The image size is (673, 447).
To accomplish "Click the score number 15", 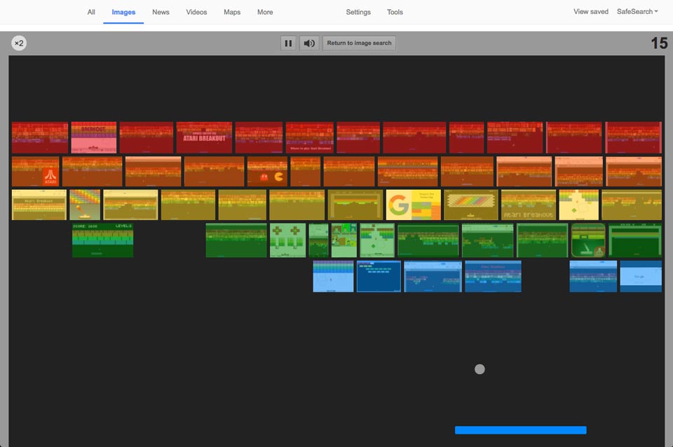I will [659, 43].
